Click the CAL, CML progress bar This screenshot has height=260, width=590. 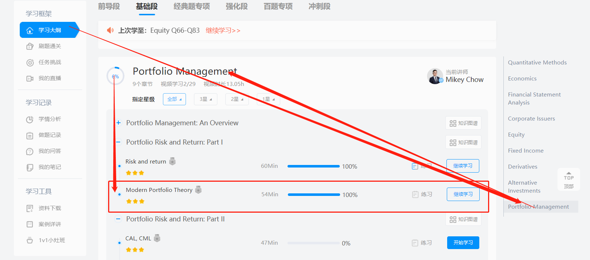pos(313,243)
